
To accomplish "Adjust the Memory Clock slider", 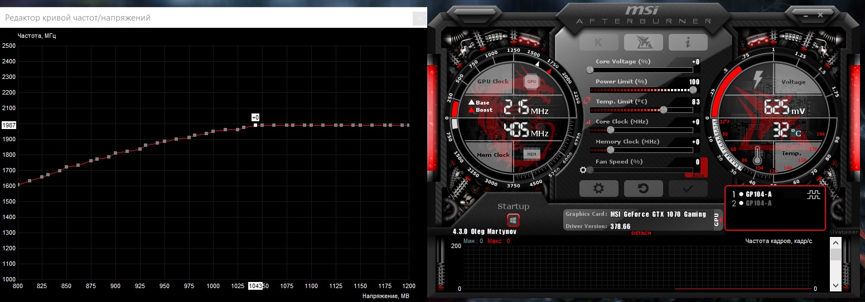I will pos(641,150).
